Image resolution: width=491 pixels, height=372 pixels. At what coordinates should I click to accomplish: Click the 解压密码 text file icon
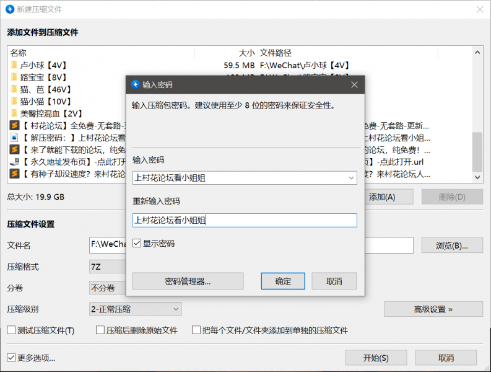click(x=14, y=138)
